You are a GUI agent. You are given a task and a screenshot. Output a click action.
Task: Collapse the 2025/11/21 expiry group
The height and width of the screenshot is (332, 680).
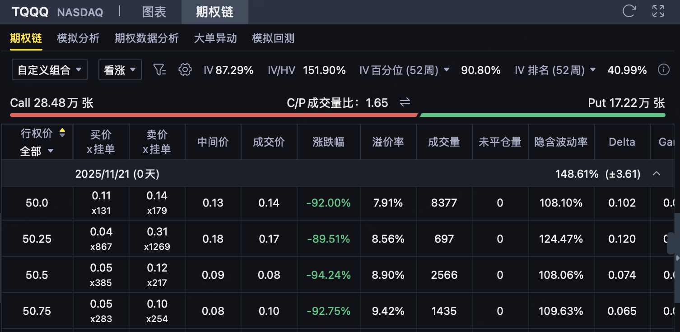point(657,174)
